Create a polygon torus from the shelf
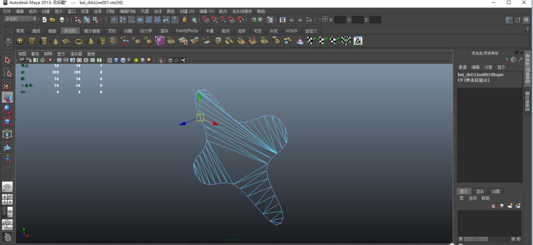The width and height of the screenshot is (533, 245). coord(79,41)
